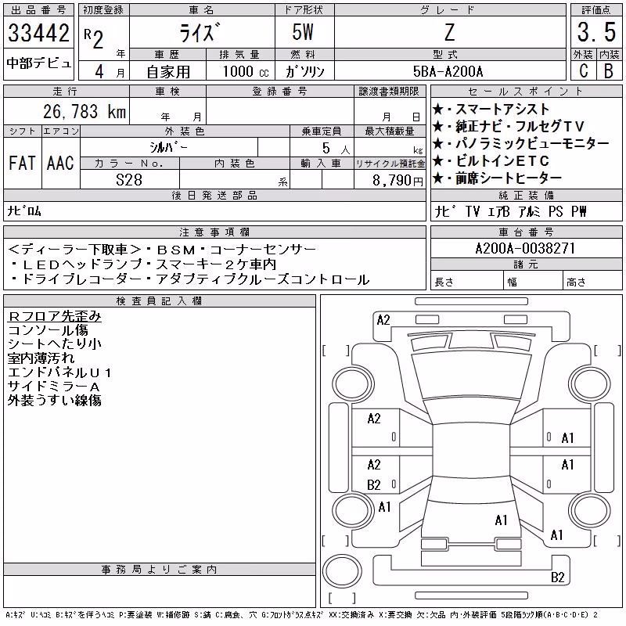Screen dimensions: 626x626
Task: Select the fuel type ガソリン
Action: [x=304, y=71]
